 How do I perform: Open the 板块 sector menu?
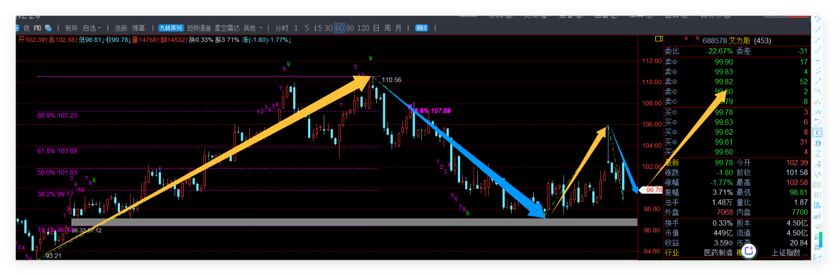(71, 28)
